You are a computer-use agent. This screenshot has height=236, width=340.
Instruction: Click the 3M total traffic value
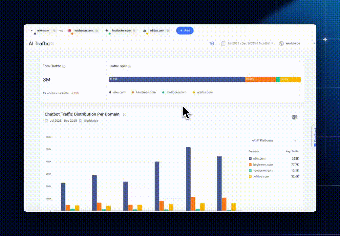(47, 80)
